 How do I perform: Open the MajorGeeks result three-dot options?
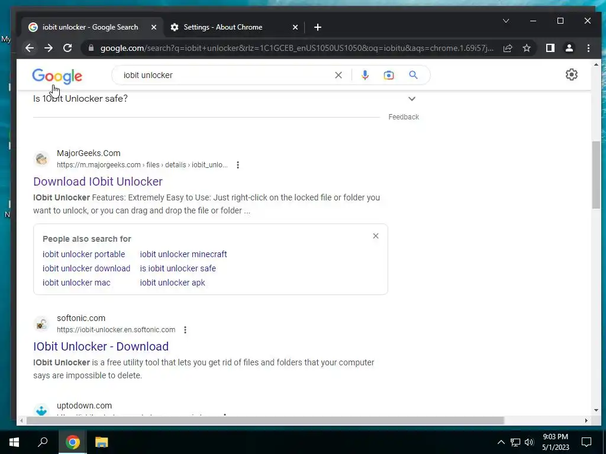[x=238, y=166]
